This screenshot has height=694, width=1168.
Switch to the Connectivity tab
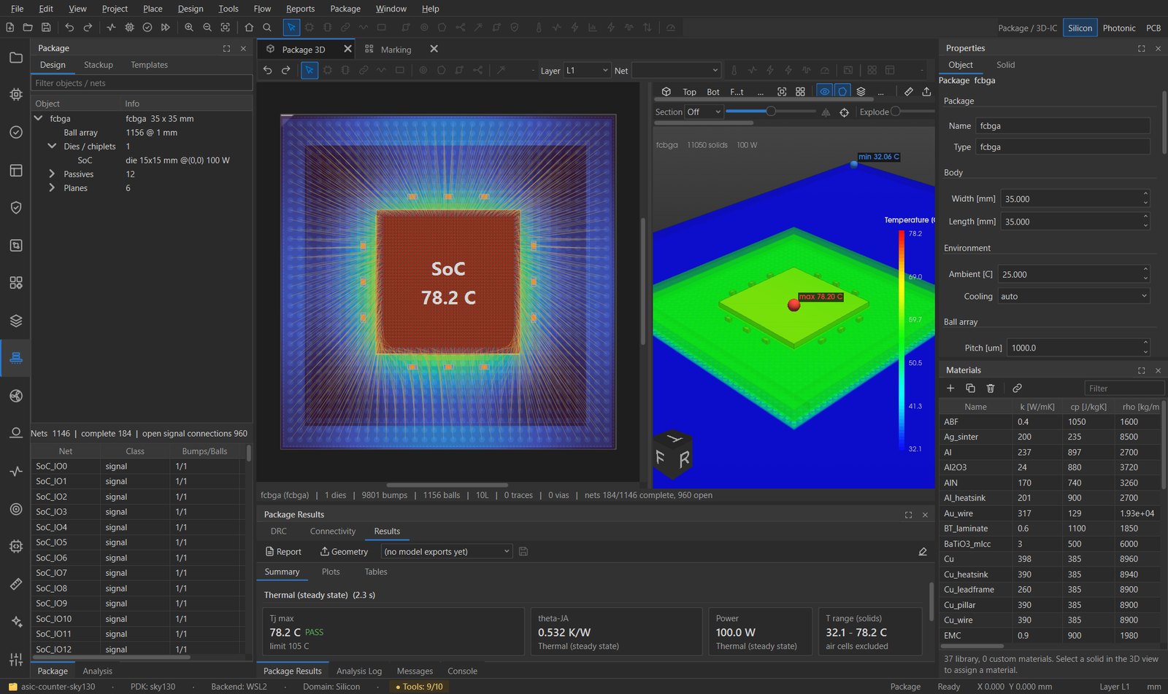click(x=333, y=531)
